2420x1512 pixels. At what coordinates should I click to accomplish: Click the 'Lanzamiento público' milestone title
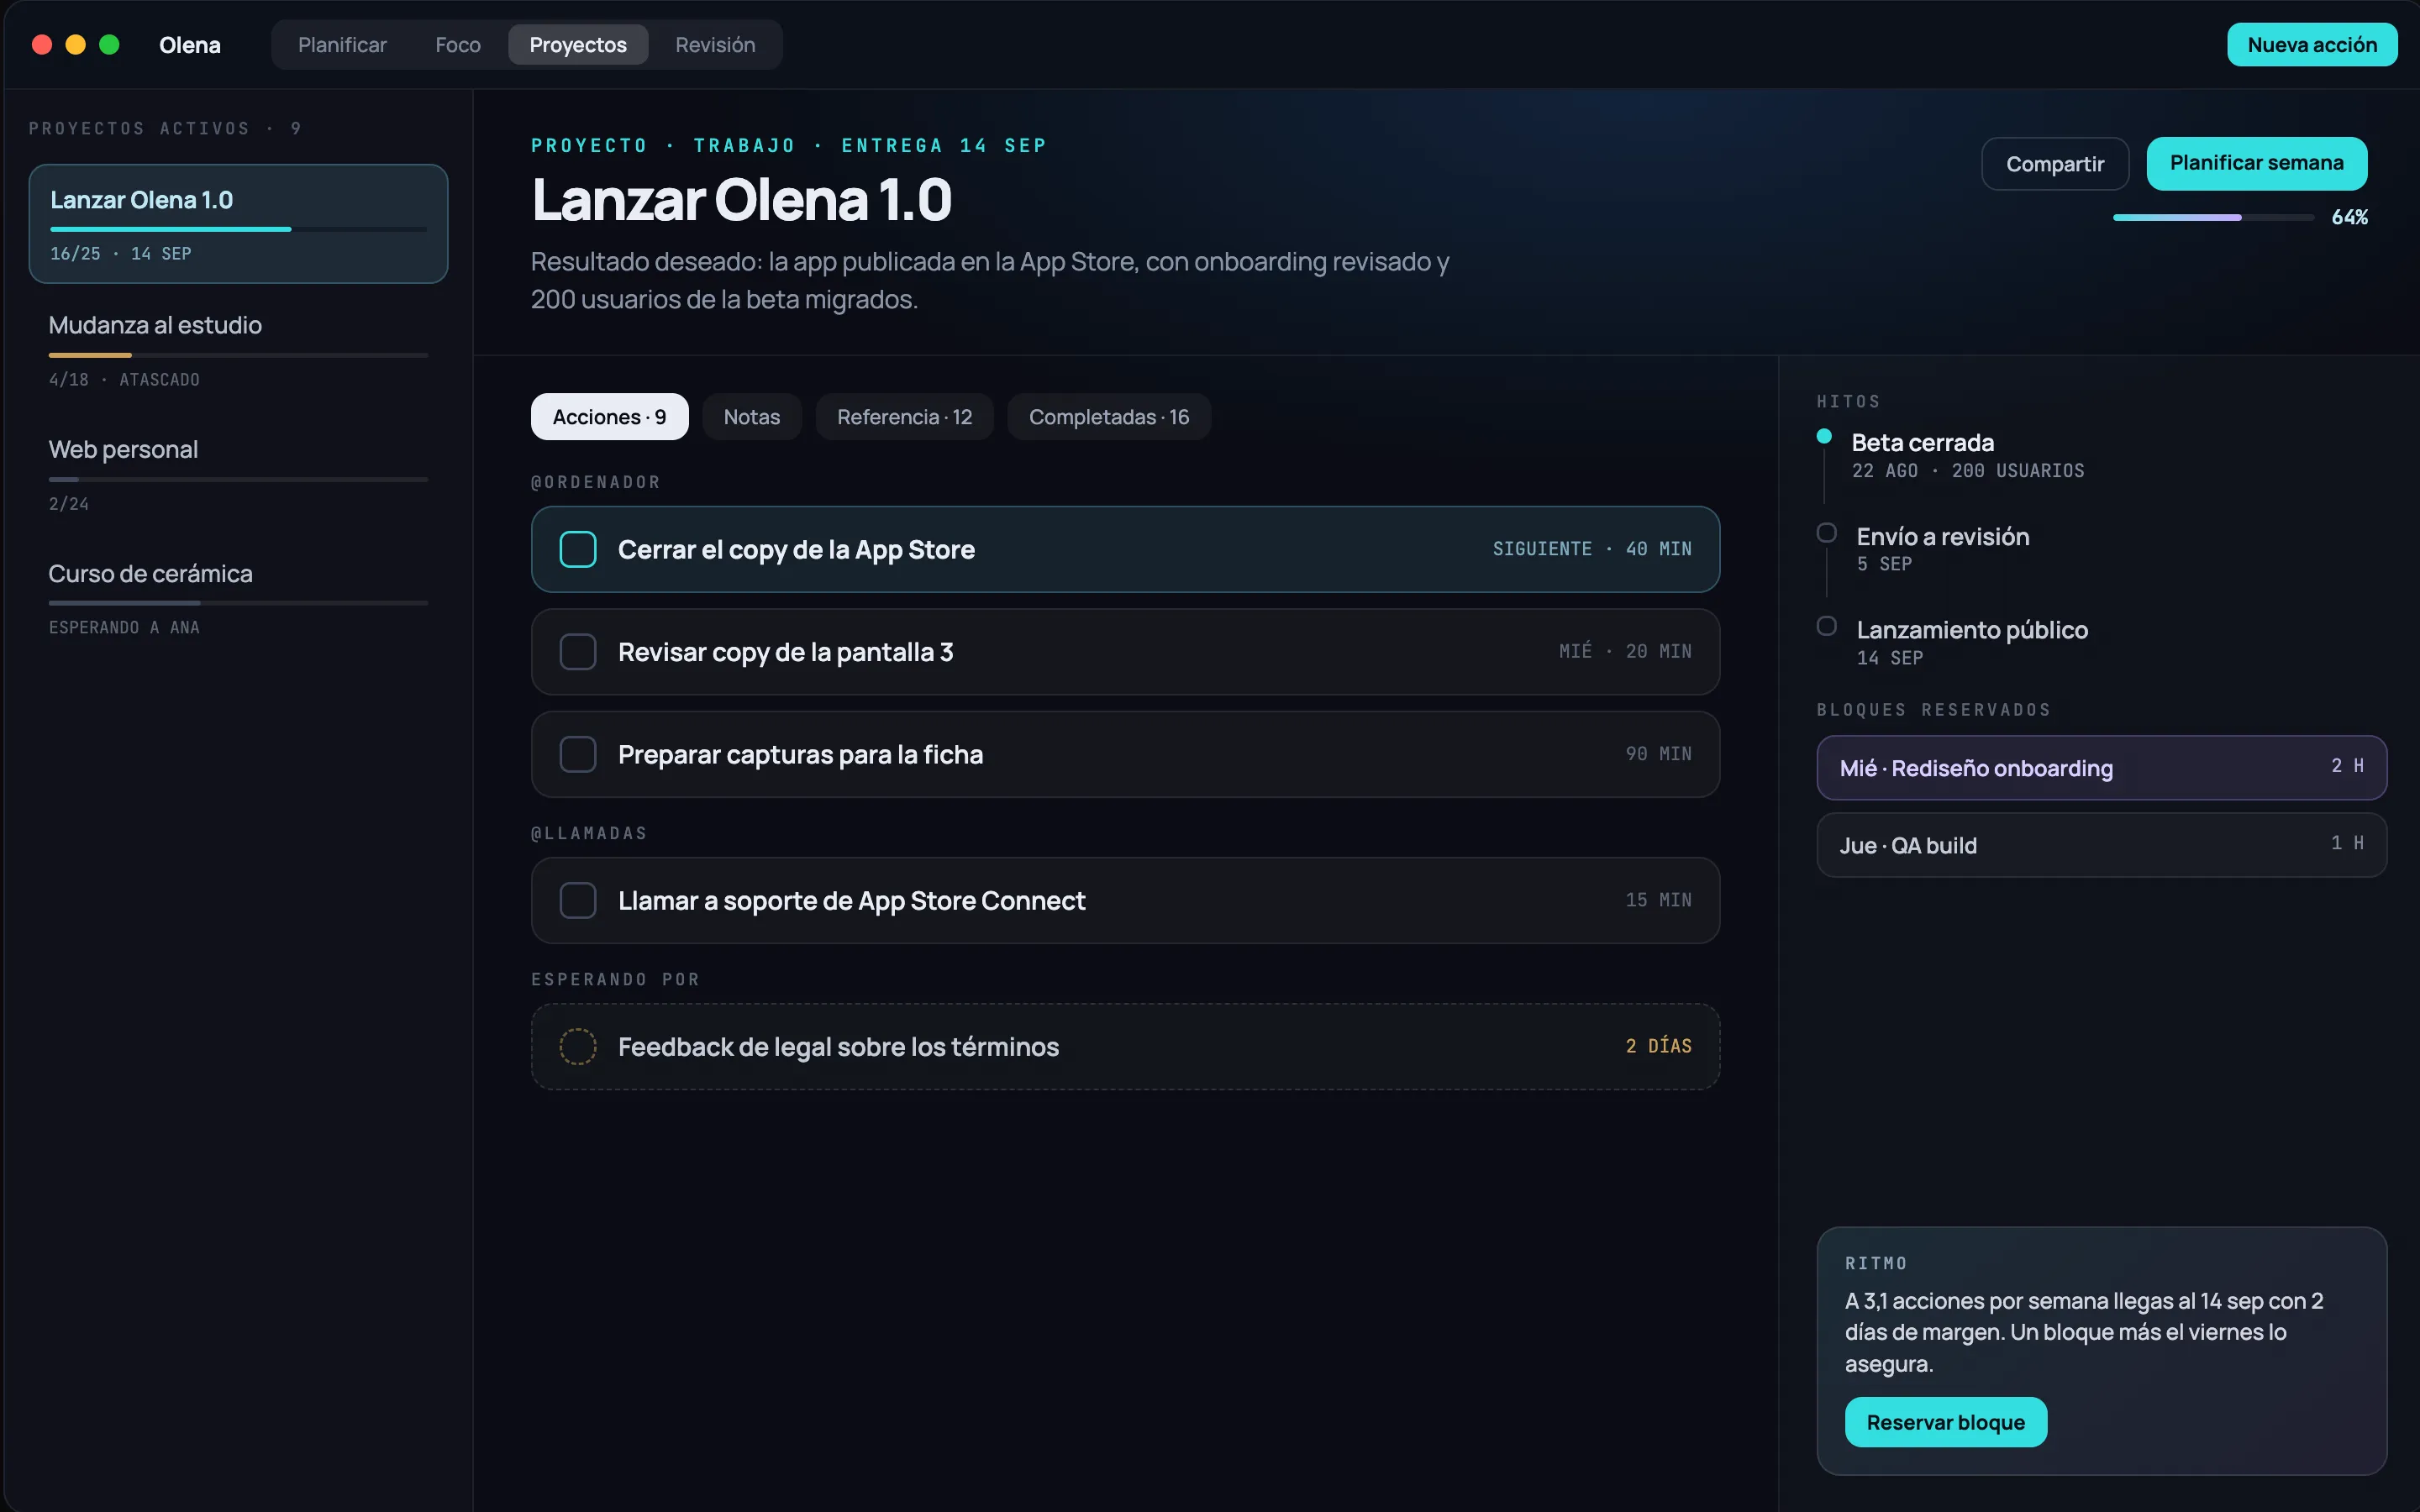tap(1972, 630)
